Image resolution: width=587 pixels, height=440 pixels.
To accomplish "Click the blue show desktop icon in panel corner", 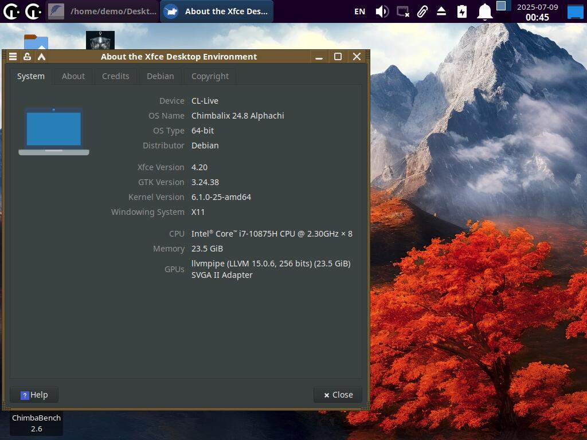I will pyautogui.click(x=576, y=11).
